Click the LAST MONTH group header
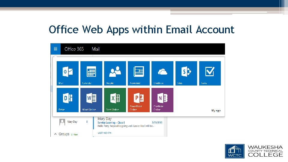 pos(104,133)
